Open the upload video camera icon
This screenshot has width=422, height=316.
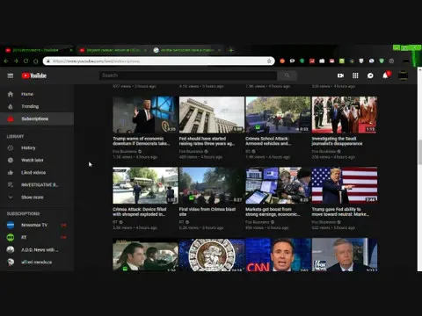(340, 75)
